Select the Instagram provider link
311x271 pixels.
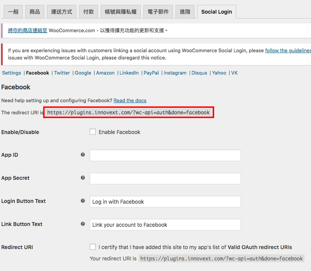[175, 73]
